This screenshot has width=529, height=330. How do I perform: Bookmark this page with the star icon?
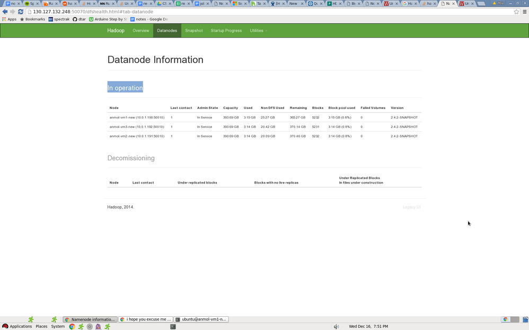click(x=516, y=12)
